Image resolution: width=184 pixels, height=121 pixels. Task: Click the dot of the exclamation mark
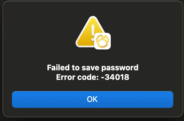click(x=93, y=40)
